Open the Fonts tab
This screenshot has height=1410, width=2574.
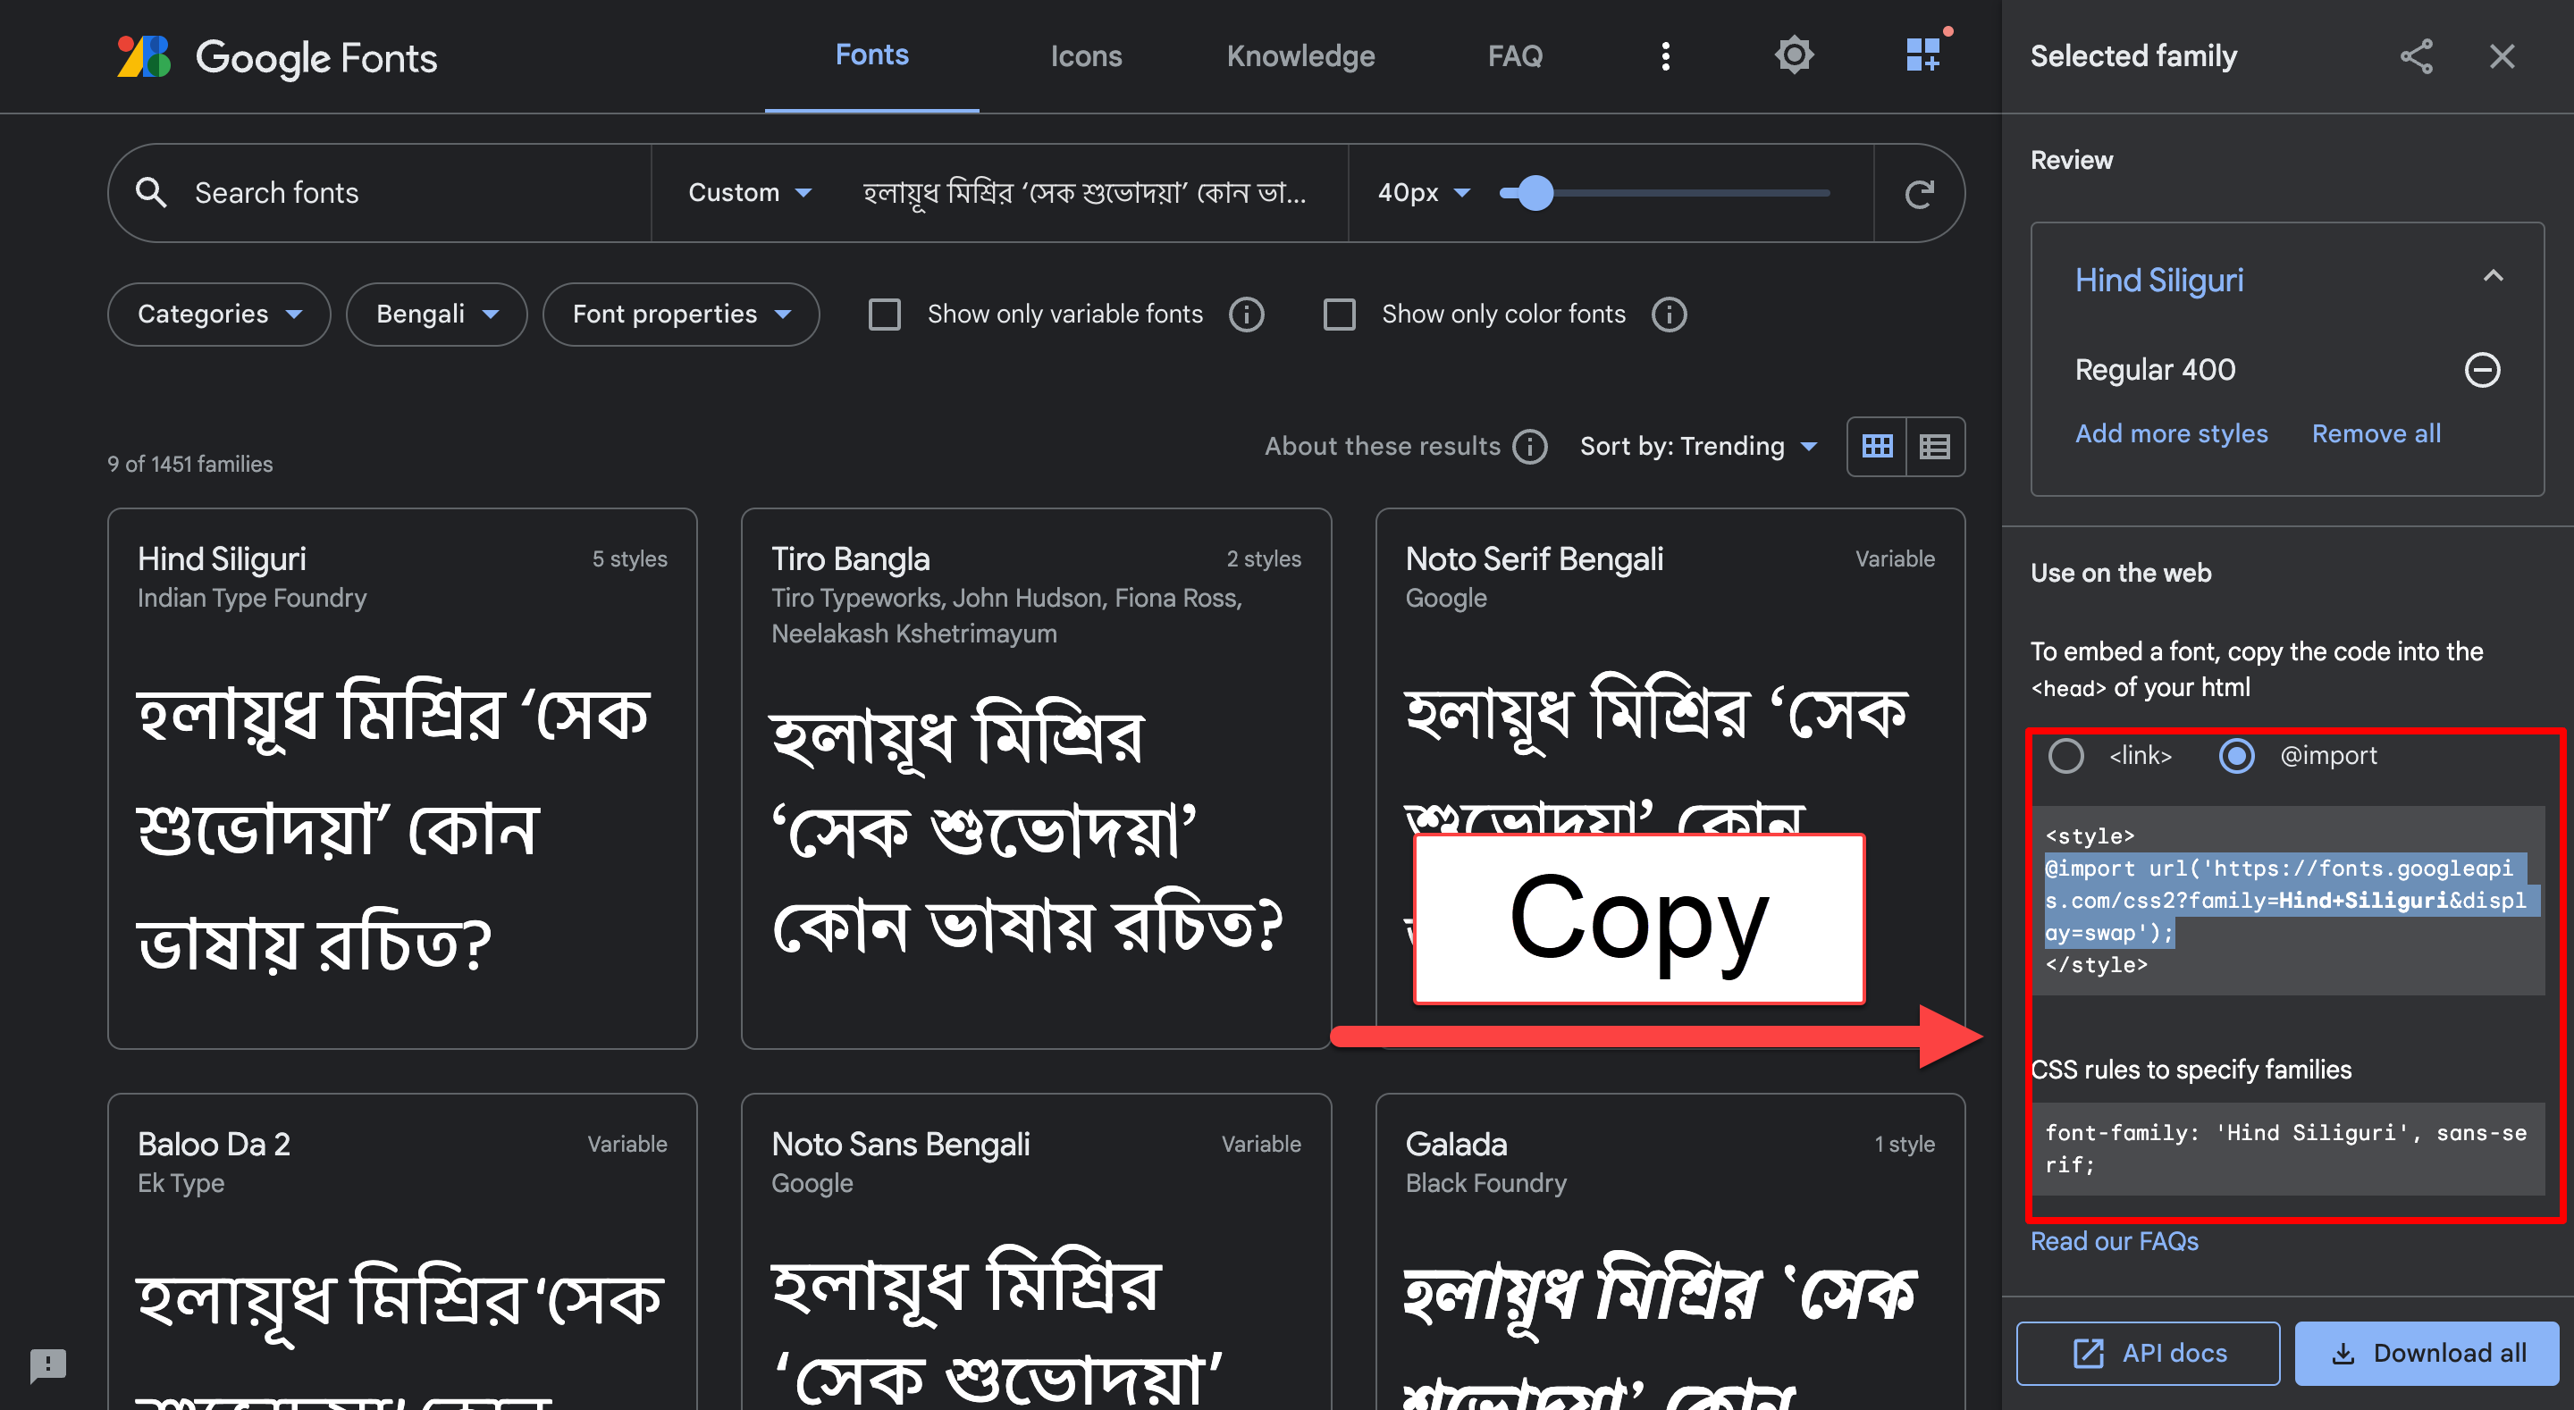click(871, 55)
